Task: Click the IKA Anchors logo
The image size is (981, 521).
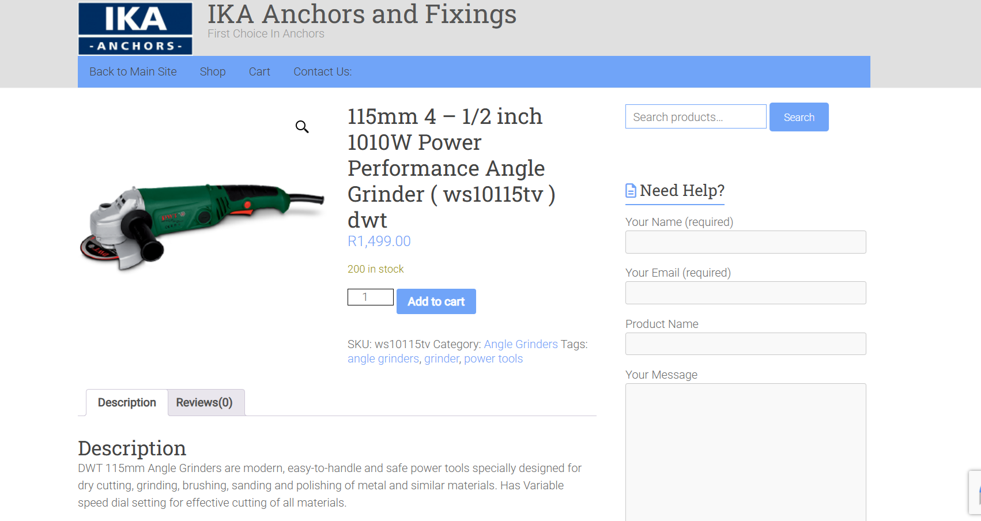Action: [135, 29]
